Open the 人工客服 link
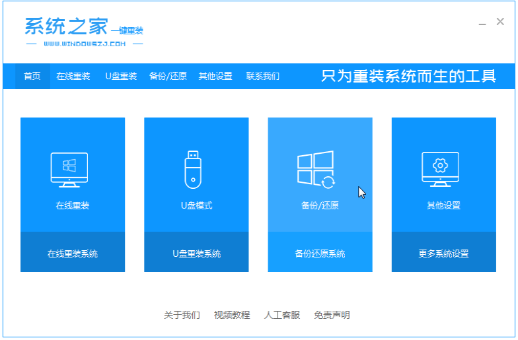 pyautogui.click(x=281, y=316)
